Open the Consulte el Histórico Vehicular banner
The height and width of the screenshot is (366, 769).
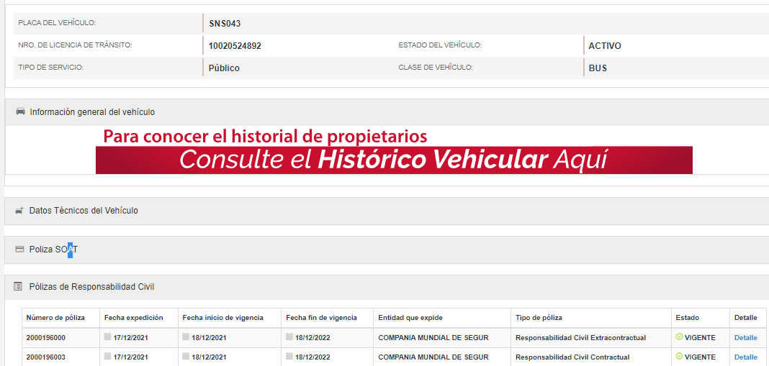click(x=394, y=160)
